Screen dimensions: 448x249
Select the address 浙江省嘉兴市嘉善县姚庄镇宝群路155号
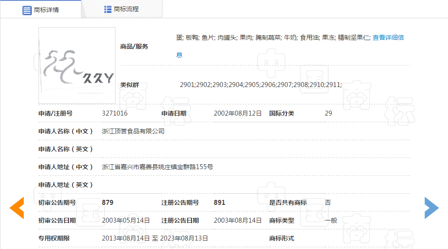[x=158, y=167]
